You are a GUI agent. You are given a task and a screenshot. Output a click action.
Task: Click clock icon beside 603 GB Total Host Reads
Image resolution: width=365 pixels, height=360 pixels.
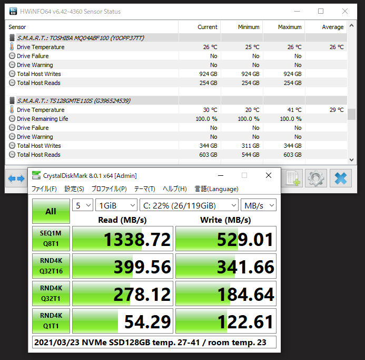12,155
